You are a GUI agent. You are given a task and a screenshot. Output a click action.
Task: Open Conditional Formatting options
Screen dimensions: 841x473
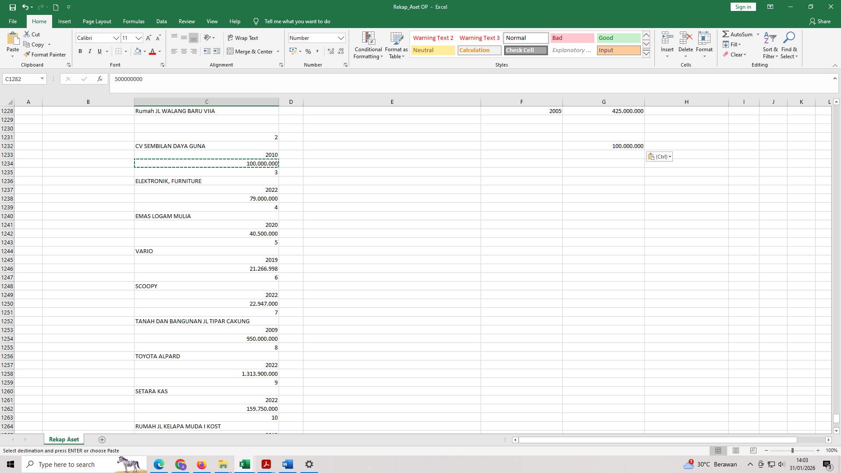[x=368, y=45]
